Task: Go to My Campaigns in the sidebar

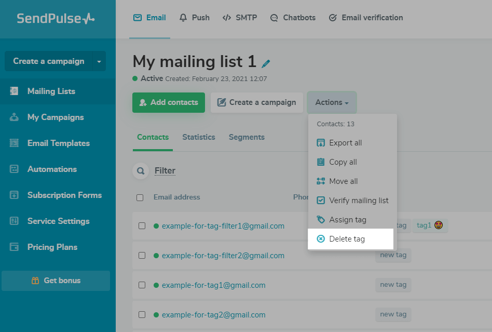Action: [x=55, y=117]
